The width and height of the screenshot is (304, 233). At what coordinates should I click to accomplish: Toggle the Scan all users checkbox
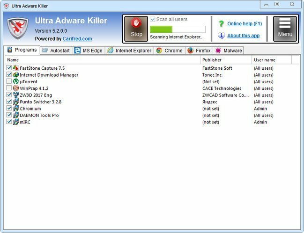(153, 19)
